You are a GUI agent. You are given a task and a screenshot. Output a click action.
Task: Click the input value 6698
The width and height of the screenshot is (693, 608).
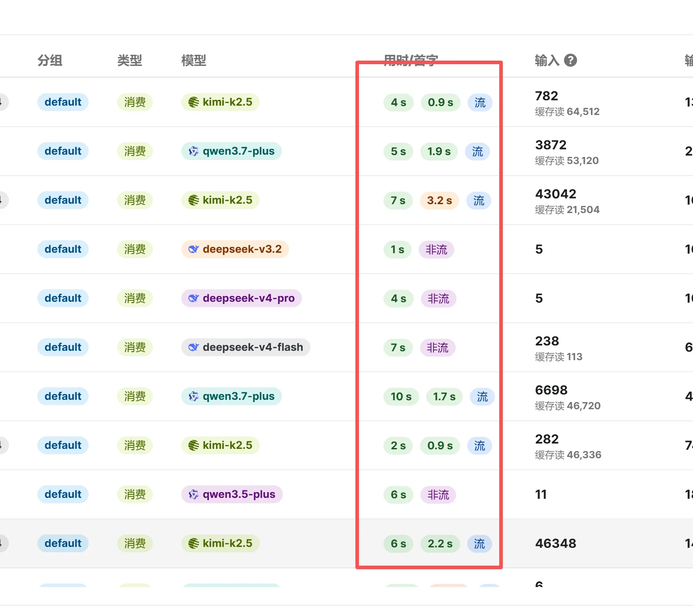(x=551, y=390)
